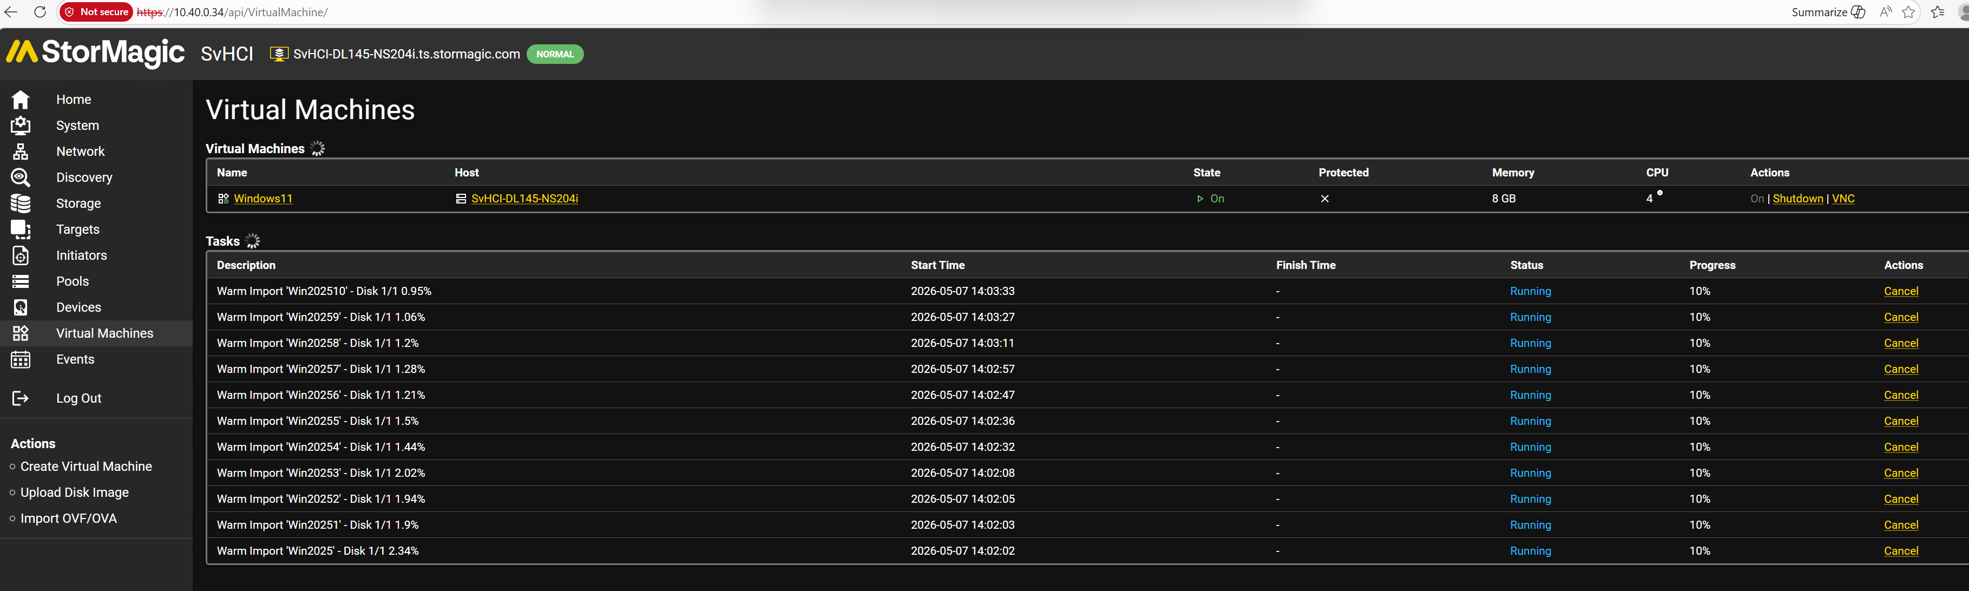Add page to browser favorites star
Image resolution: width=1969 pixels, height=591 pixels.
1908,12
